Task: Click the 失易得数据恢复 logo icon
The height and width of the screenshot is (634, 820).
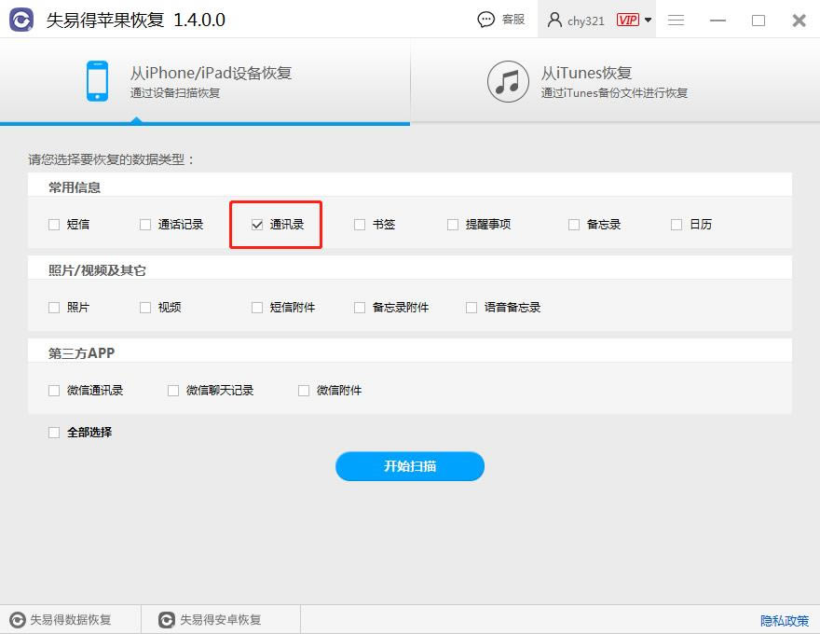Action: (18, 620)
